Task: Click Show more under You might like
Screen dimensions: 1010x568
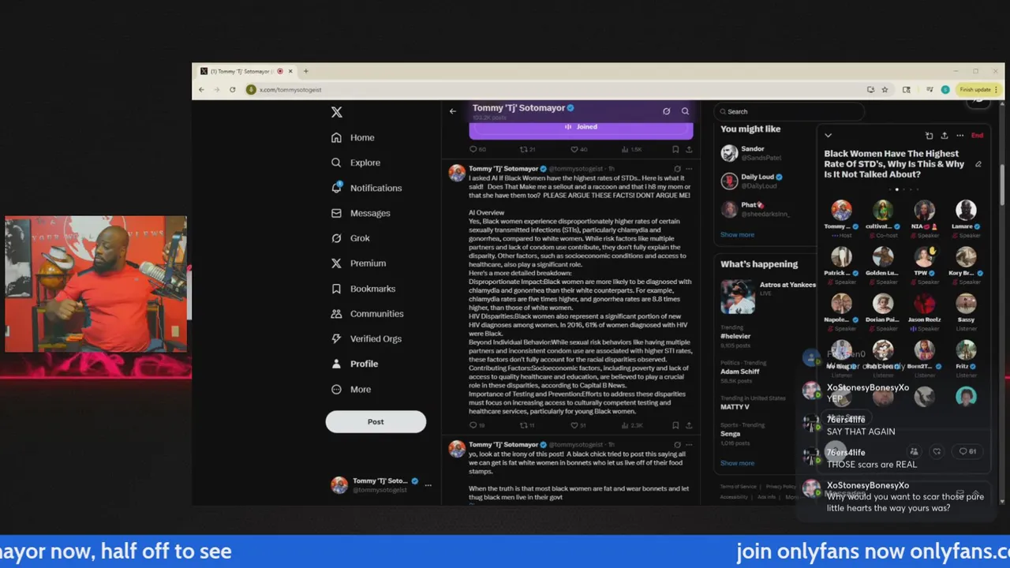Action: 737,234
